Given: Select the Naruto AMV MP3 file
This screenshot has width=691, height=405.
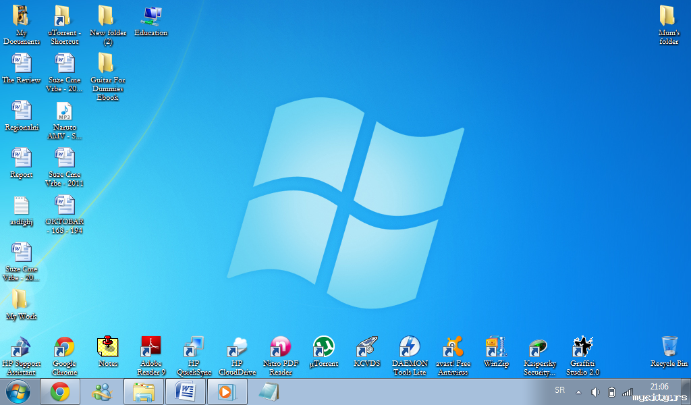Looking at the screenshot, I should (64, 111).
